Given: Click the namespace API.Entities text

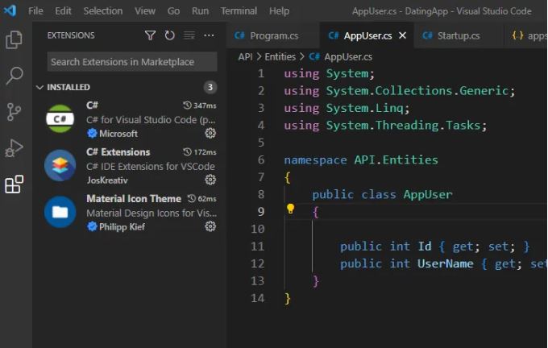Looking at the screenshot, I should click(x=396, y=159).
